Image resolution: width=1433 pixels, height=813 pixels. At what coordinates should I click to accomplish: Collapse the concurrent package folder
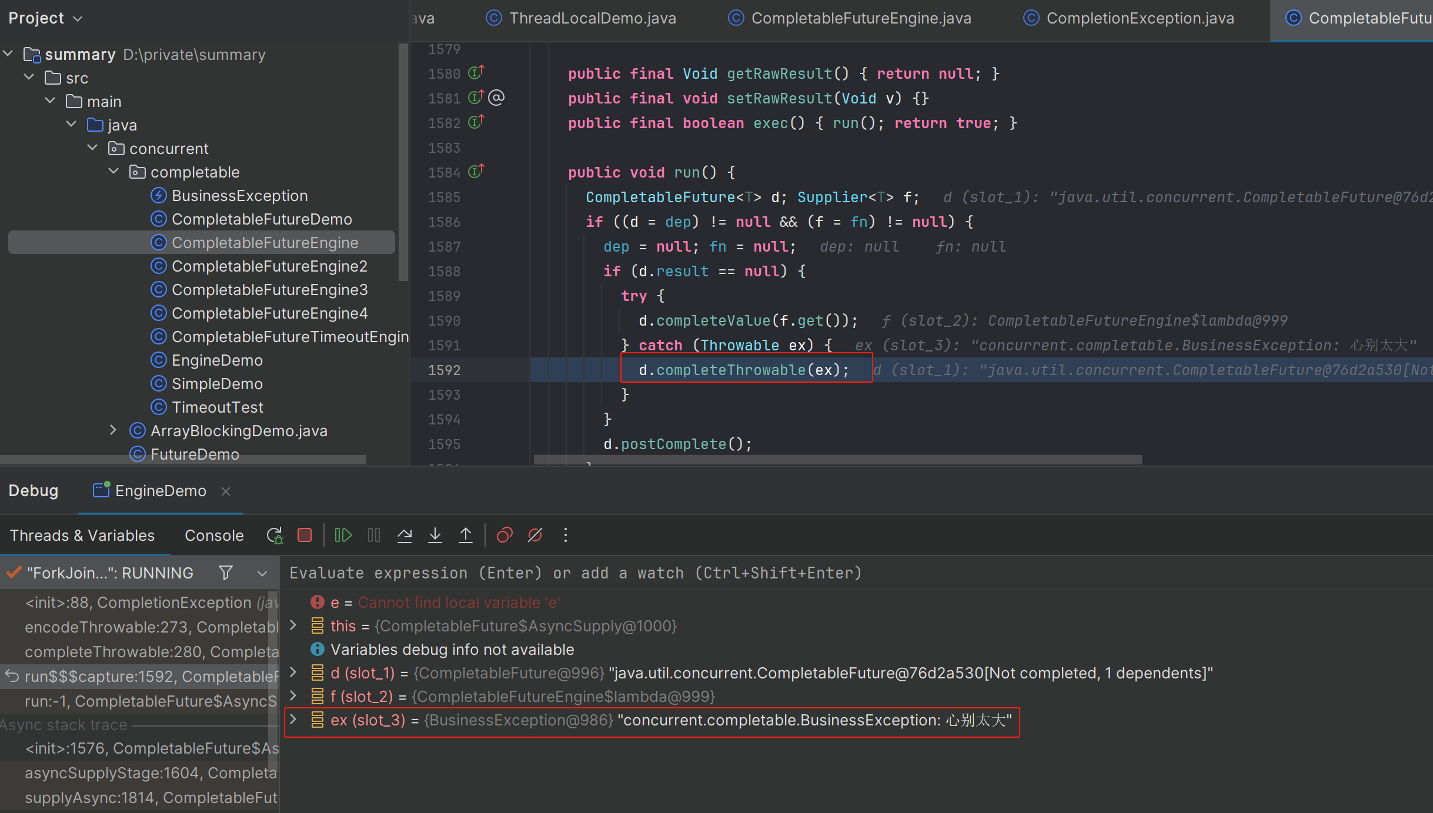[92, 148]
